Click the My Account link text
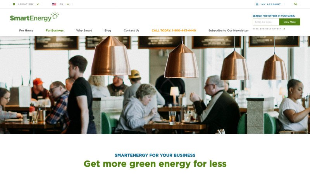 point(271,4)
